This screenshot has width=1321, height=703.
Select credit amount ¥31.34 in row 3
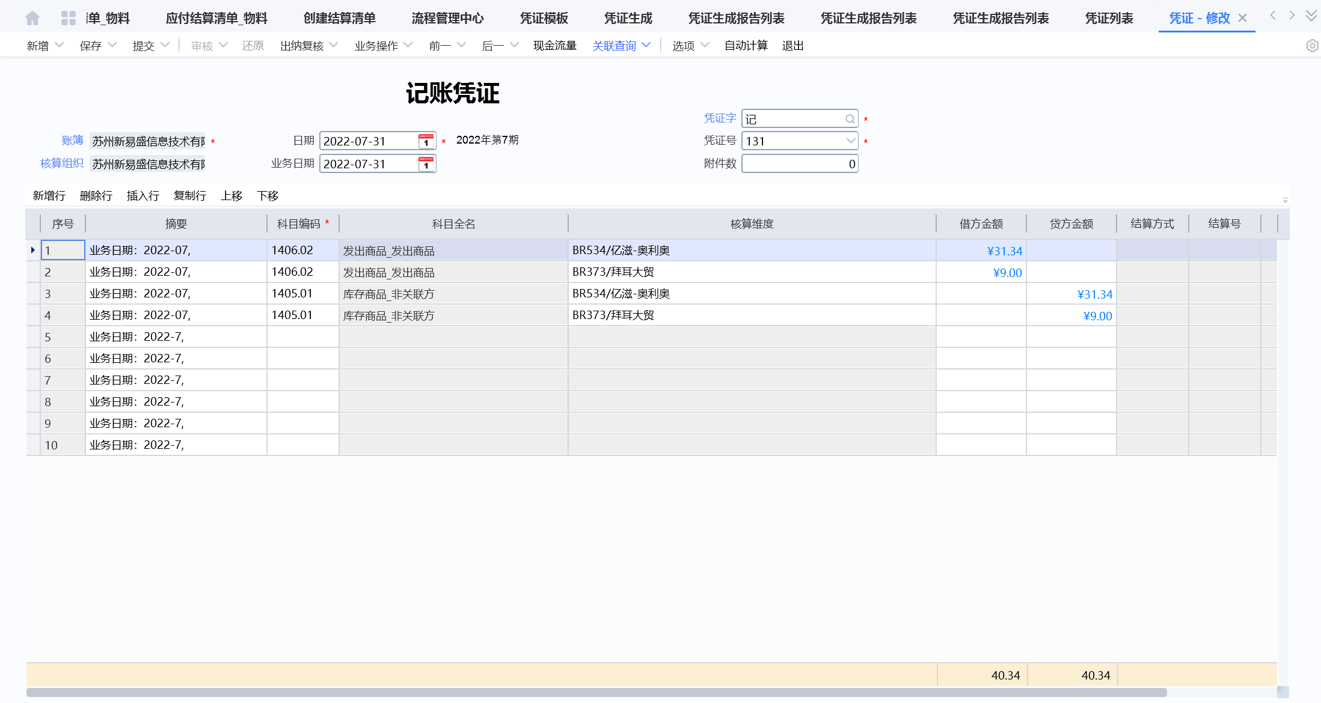coord(1095,294)
